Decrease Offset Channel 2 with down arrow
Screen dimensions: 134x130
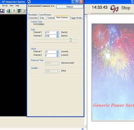click(x=58, y=56)
